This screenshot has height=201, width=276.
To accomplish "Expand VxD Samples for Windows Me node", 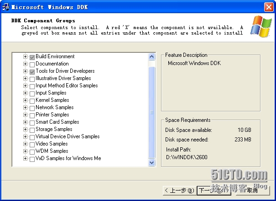I will pos(25,158).
